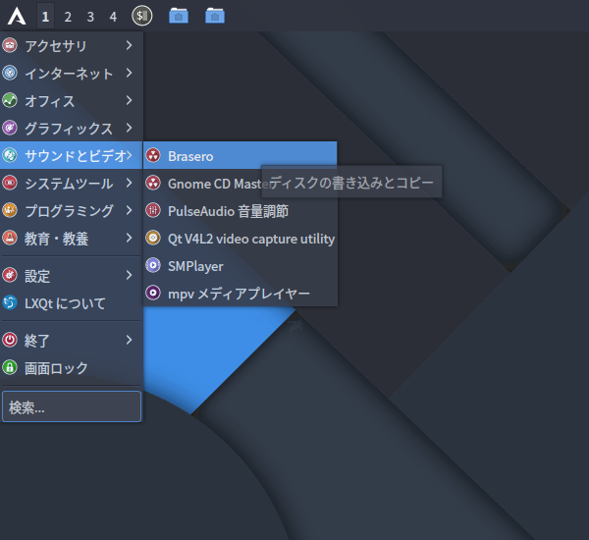
Task: Open the terminal launcher in panel
Action: [x=142, y=16]
